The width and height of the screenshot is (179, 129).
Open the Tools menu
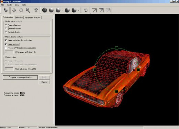point(9,5)
